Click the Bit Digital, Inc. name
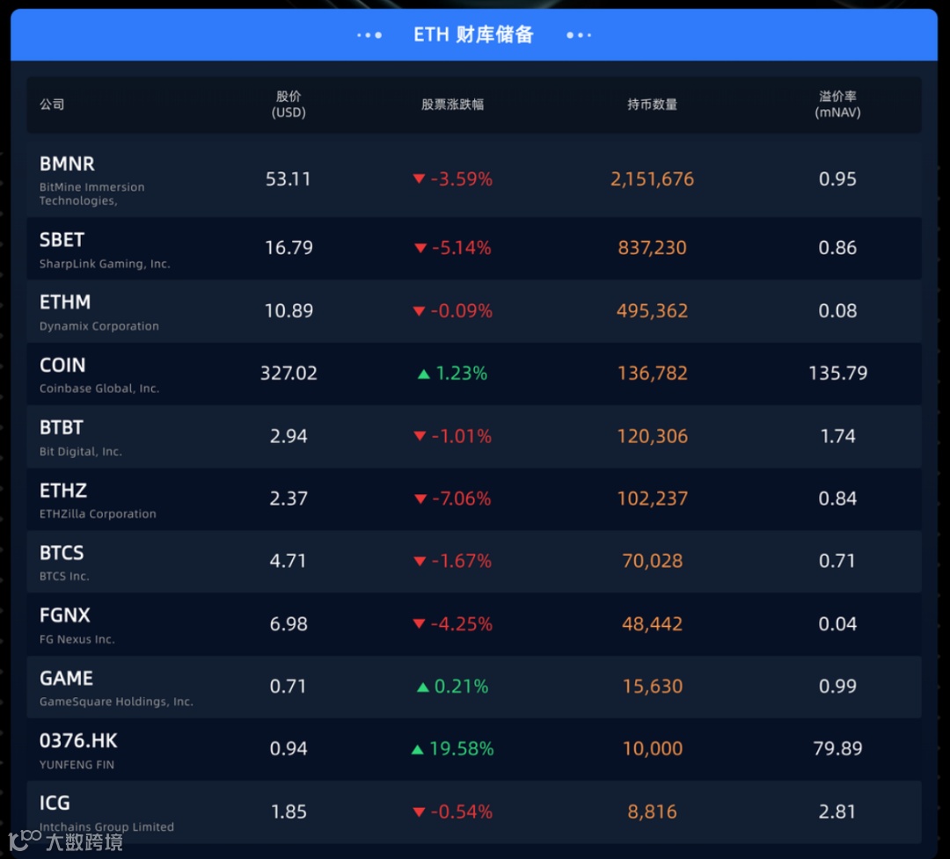The image size is (950, 859). [x=81, y=451]
